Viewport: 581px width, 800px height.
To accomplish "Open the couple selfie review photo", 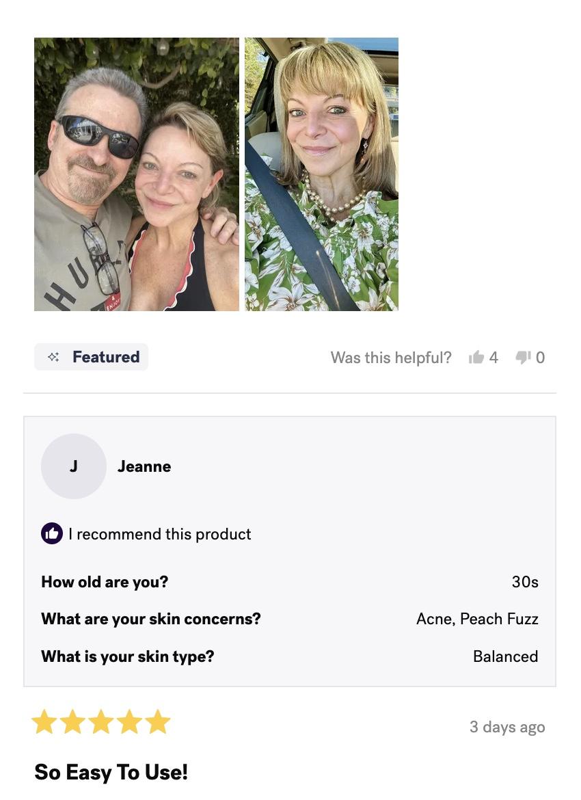I will (x=137, y=174).
